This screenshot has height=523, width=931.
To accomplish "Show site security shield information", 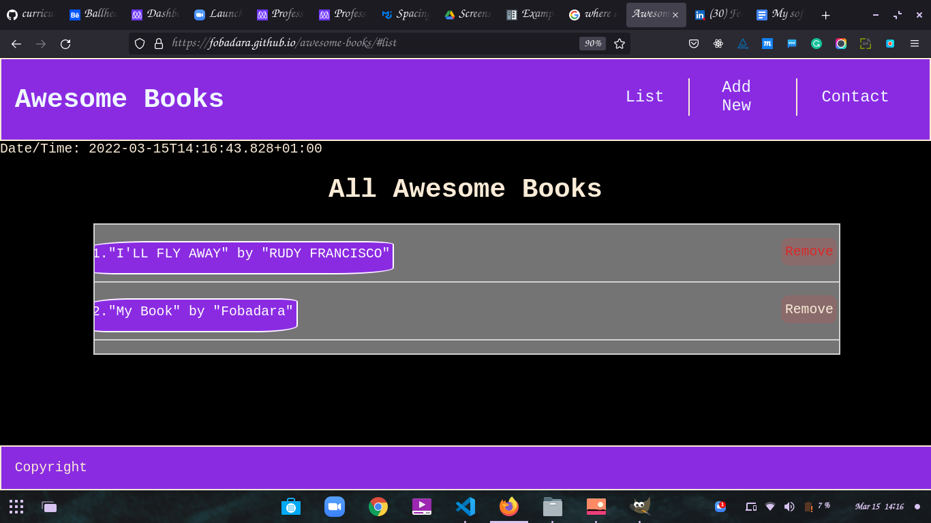I will tap(140, 44).
